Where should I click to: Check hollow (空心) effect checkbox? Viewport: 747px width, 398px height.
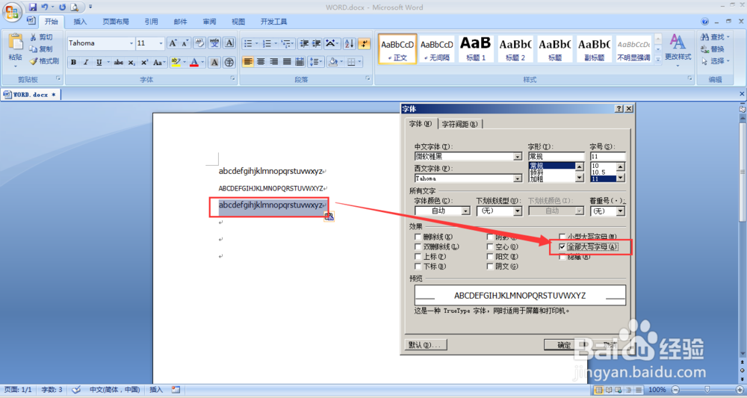tap(490, 246)
